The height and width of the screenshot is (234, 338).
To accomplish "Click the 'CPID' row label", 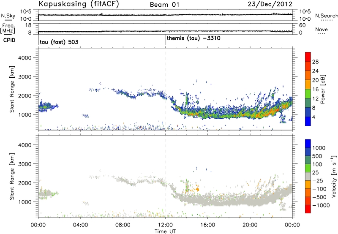I will (9, 40).
